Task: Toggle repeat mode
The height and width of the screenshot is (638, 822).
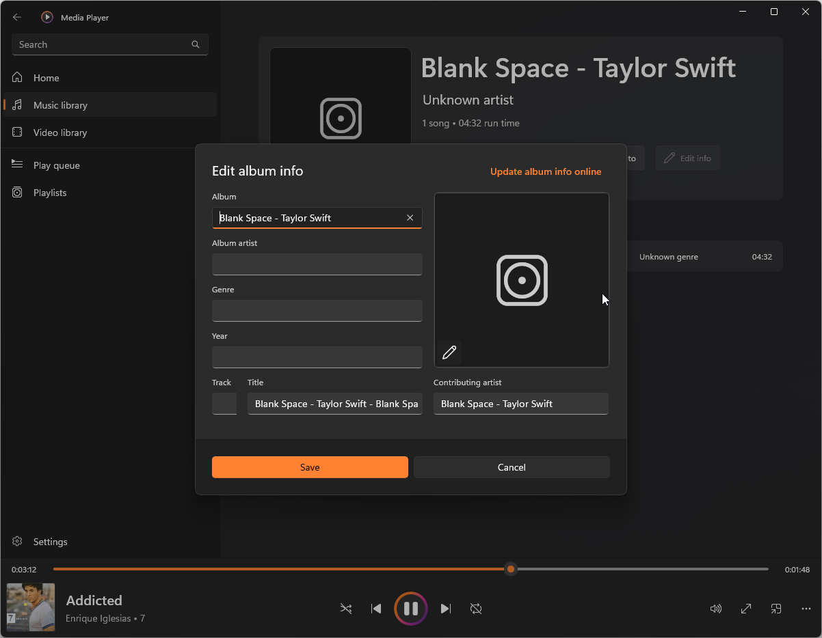Action: point(476,609)
